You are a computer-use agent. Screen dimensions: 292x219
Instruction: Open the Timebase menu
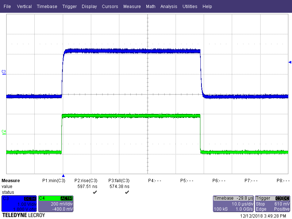point(47,7)
